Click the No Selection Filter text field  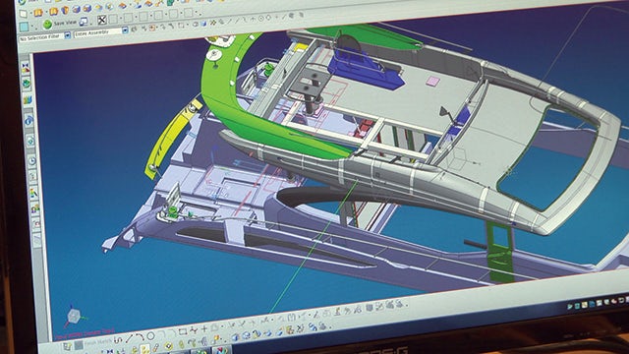pyautogui.click(x=41, y=37)
